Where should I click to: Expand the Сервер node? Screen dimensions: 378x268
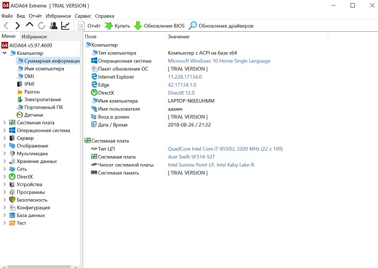pyautogui.click(x=4, y=138)
